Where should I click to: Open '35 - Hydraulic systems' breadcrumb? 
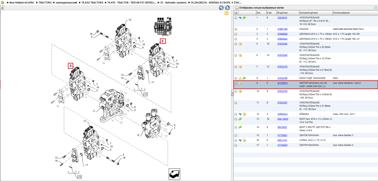[174, 2]
